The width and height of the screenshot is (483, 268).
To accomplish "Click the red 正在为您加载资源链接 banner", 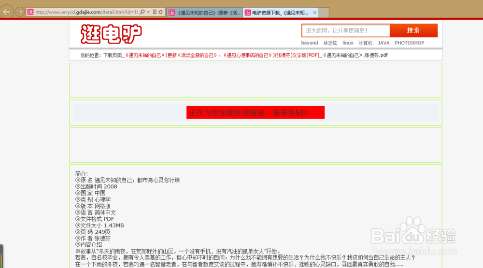I will point(256,113).
